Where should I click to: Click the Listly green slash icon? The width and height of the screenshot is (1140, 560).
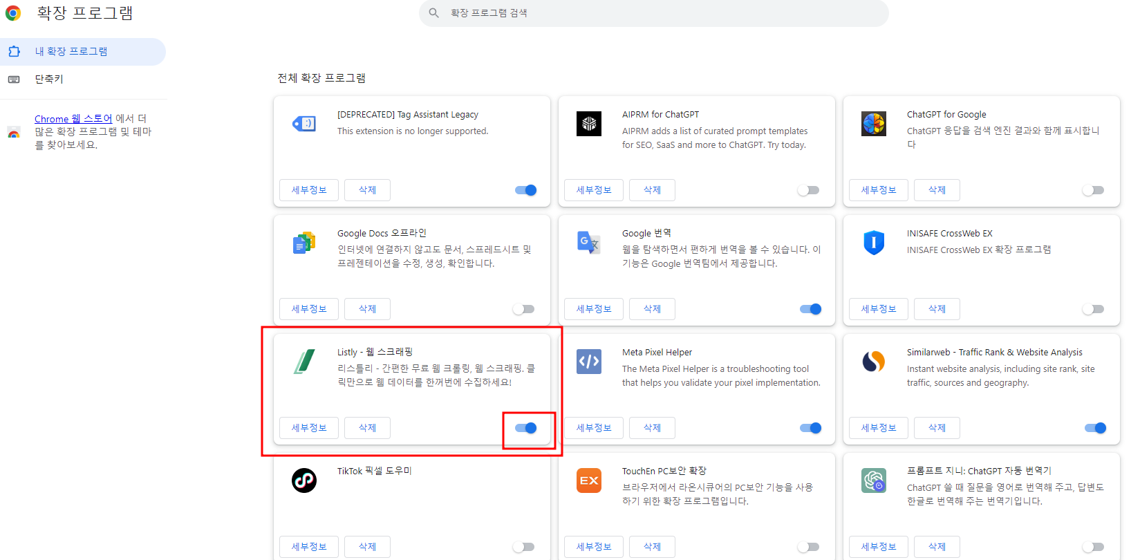point(304,362)
